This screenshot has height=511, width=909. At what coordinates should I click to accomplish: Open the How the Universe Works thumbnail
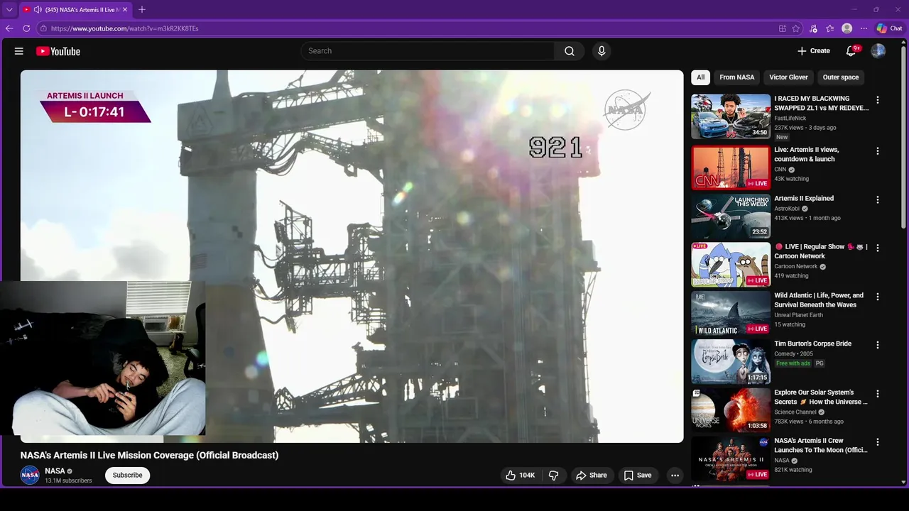point(731,410)
